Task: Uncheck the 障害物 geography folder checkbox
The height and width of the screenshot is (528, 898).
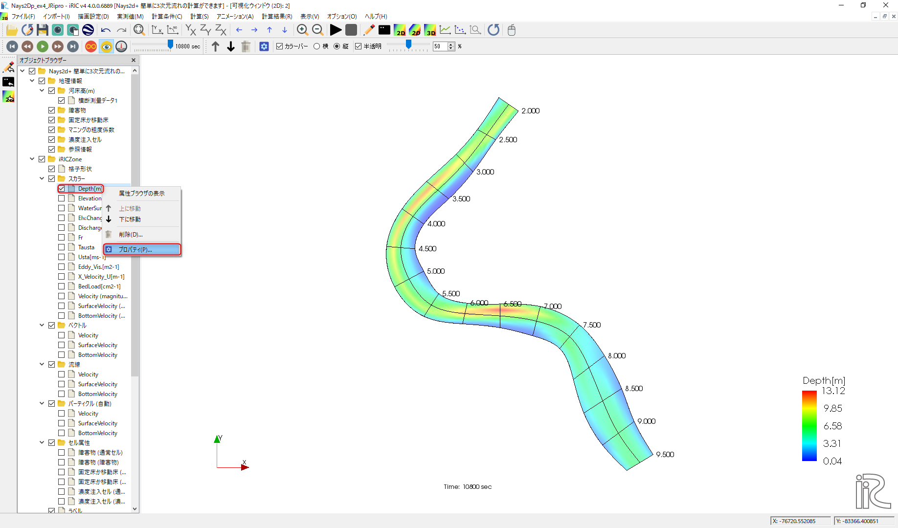Action: pos(52,110)
